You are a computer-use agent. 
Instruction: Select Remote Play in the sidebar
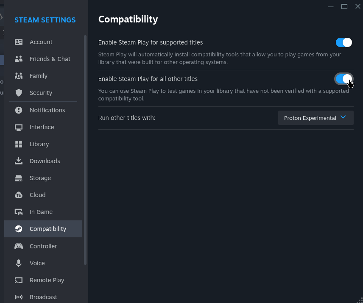coord(47,280)
